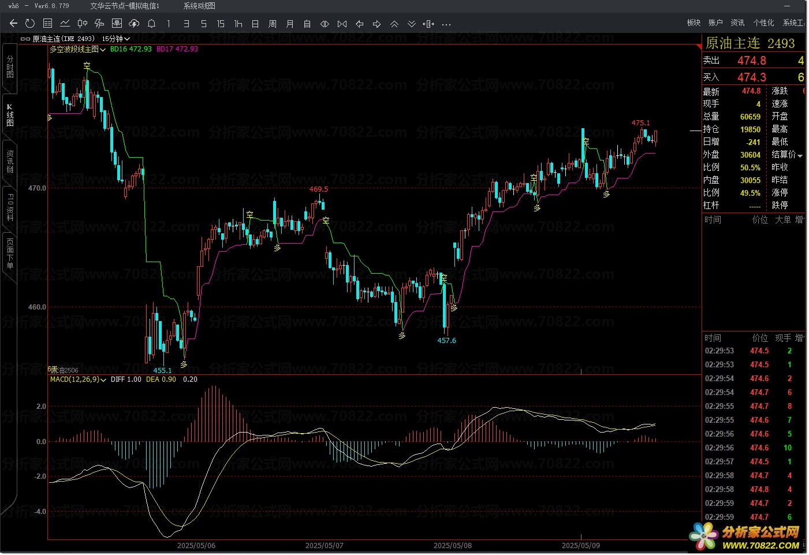Click the 02:29:58 trade row priced 474.8

[x=754, y=489]
